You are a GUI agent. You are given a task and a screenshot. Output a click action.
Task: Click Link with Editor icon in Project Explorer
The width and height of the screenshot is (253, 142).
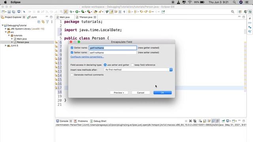pyautogui.click(x=43, y=22)
